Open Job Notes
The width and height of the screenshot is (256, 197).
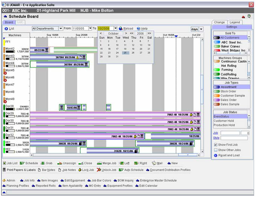(x=67, y=170)
